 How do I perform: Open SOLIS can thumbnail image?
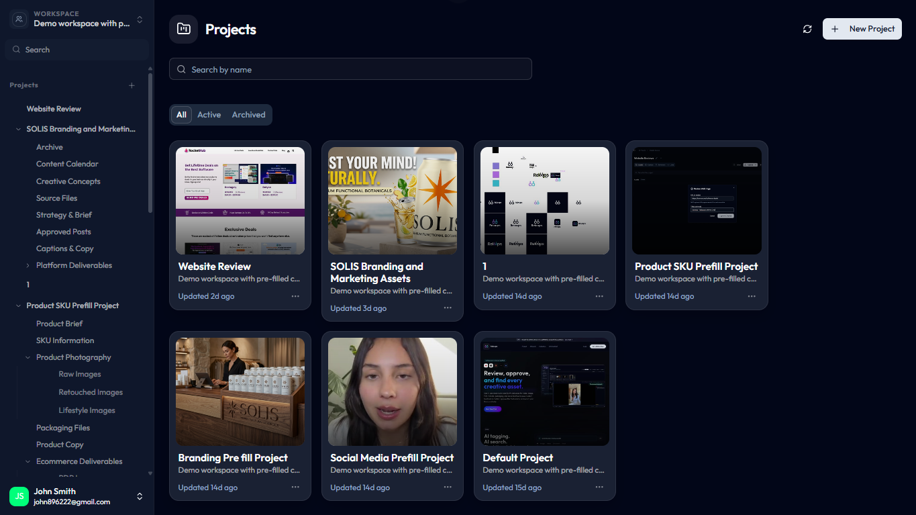[393, 201]
